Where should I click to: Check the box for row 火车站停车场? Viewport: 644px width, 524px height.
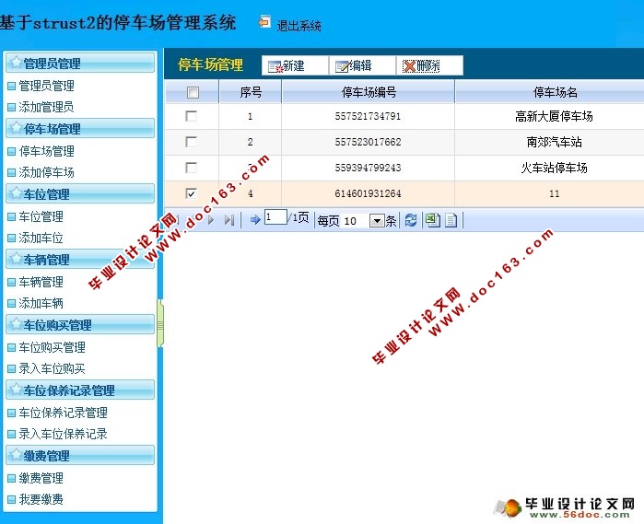coord(191,168)
